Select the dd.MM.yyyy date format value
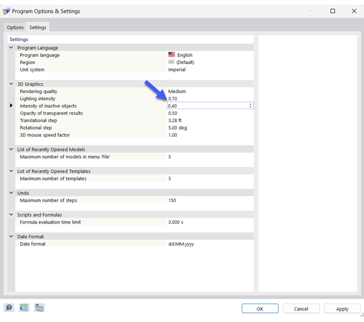Screen dimensions: 364x322 (x=181, y=244)
